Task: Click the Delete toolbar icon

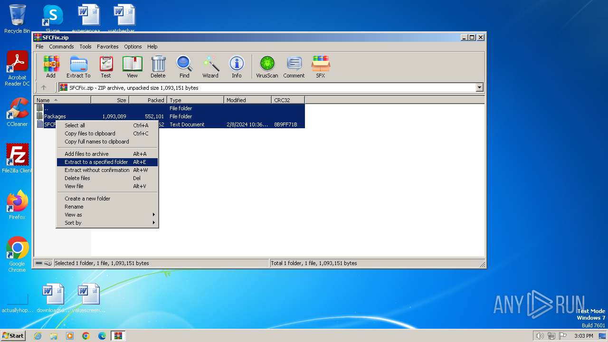Action: click(x=158, y=66)
